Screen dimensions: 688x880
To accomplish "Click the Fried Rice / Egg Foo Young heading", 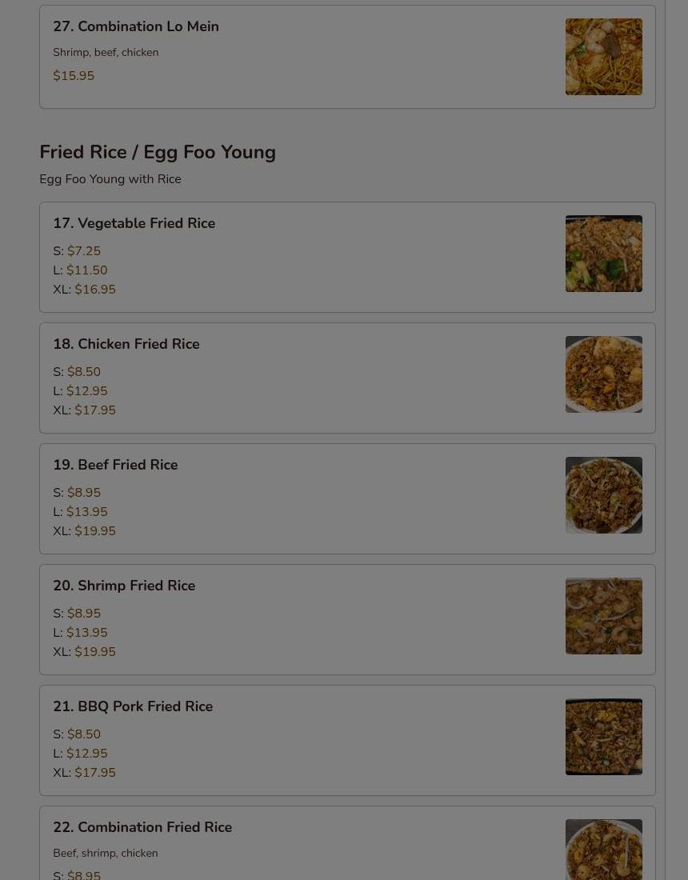I will [158, 152].
